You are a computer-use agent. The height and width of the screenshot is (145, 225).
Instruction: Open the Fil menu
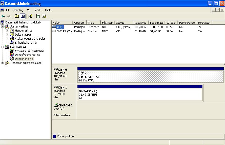[x=7, y=10]
